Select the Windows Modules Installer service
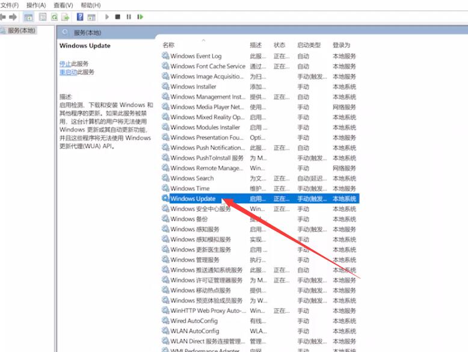The image size is (468, 352). pos(260,127)
